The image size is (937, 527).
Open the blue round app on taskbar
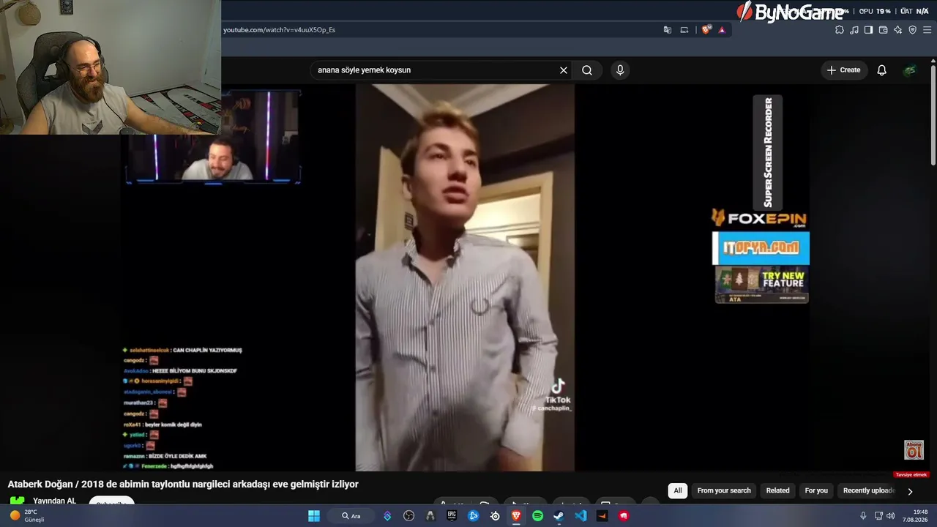pos(474,516)
